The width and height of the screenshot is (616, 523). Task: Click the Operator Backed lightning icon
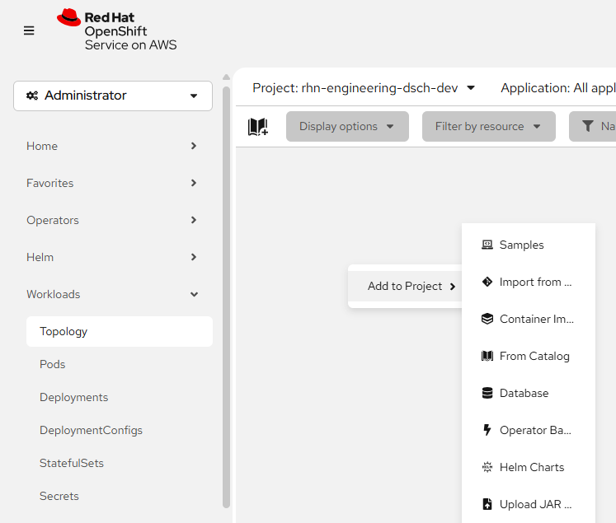pos(487,430)
